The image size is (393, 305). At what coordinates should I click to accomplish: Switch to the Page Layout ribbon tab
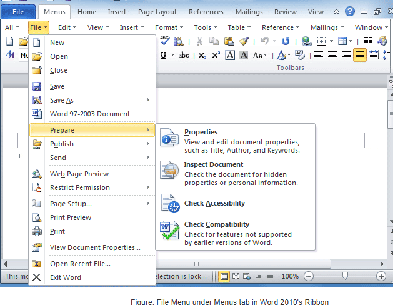(x=157, y=12)
